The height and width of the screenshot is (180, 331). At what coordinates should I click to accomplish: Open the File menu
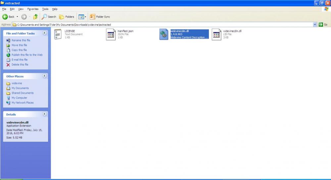(4, 9)
